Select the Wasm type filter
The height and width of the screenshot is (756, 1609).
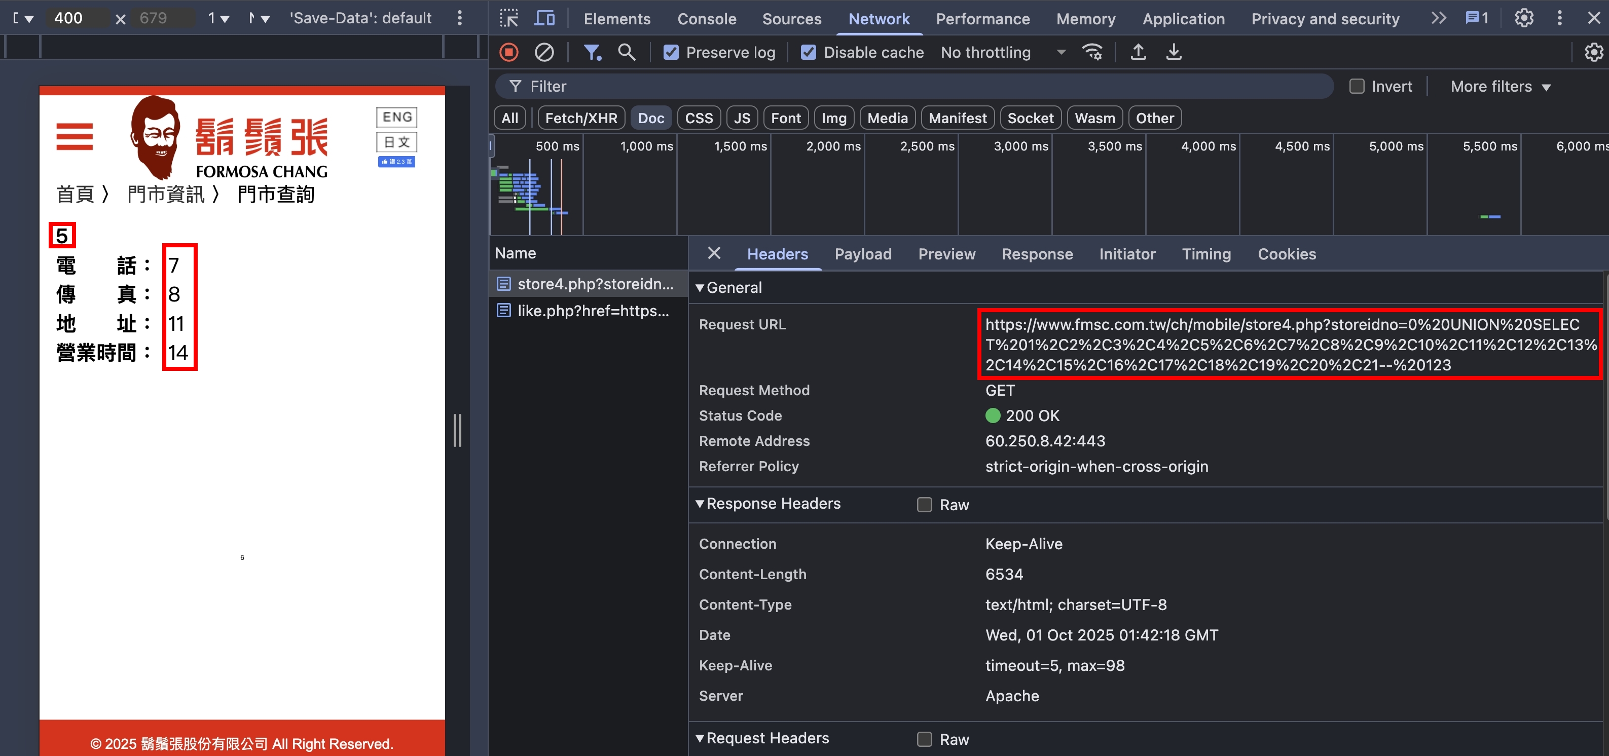[x=1095, y=118]
